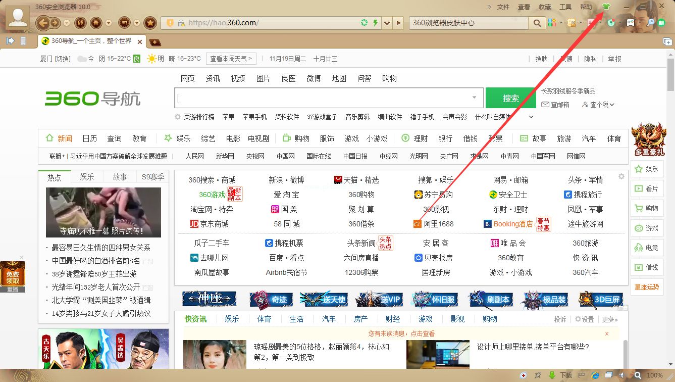Click the speed-boost rocket icon in status bar
Screen dimensions: 675x382
click(x=537, y=376)
